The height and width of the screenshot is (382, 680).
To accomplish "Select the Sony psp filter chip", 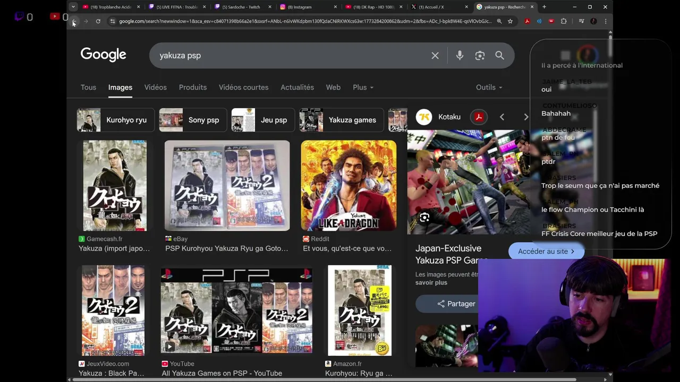I will (193, 120).
